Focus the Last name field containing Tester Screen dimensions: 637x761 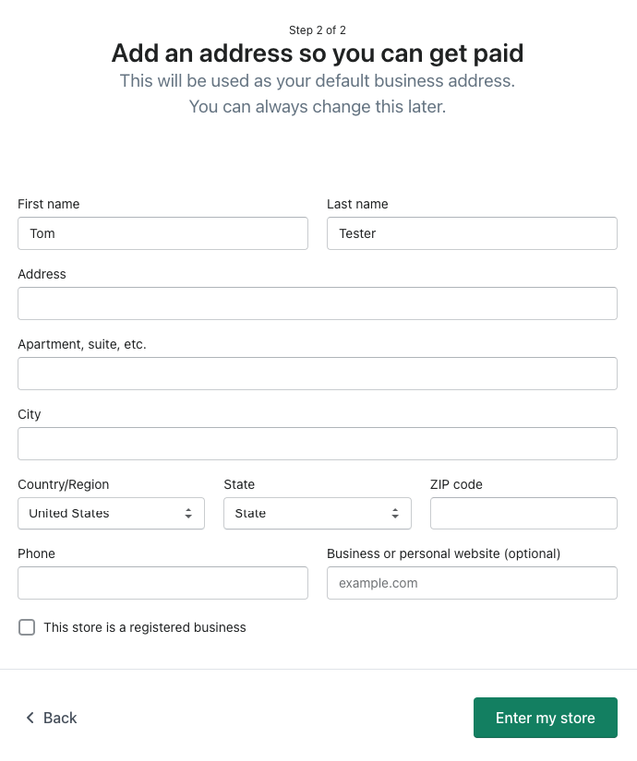point(472,233)
